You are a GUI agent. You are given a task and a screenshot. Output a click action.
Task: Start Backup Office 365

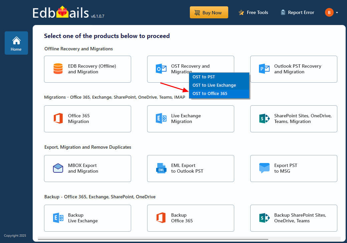[x=191, y=218]
